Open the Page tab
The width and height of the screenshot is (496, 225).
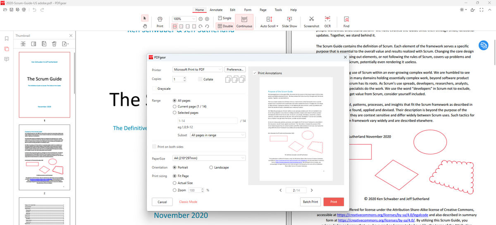263,10
